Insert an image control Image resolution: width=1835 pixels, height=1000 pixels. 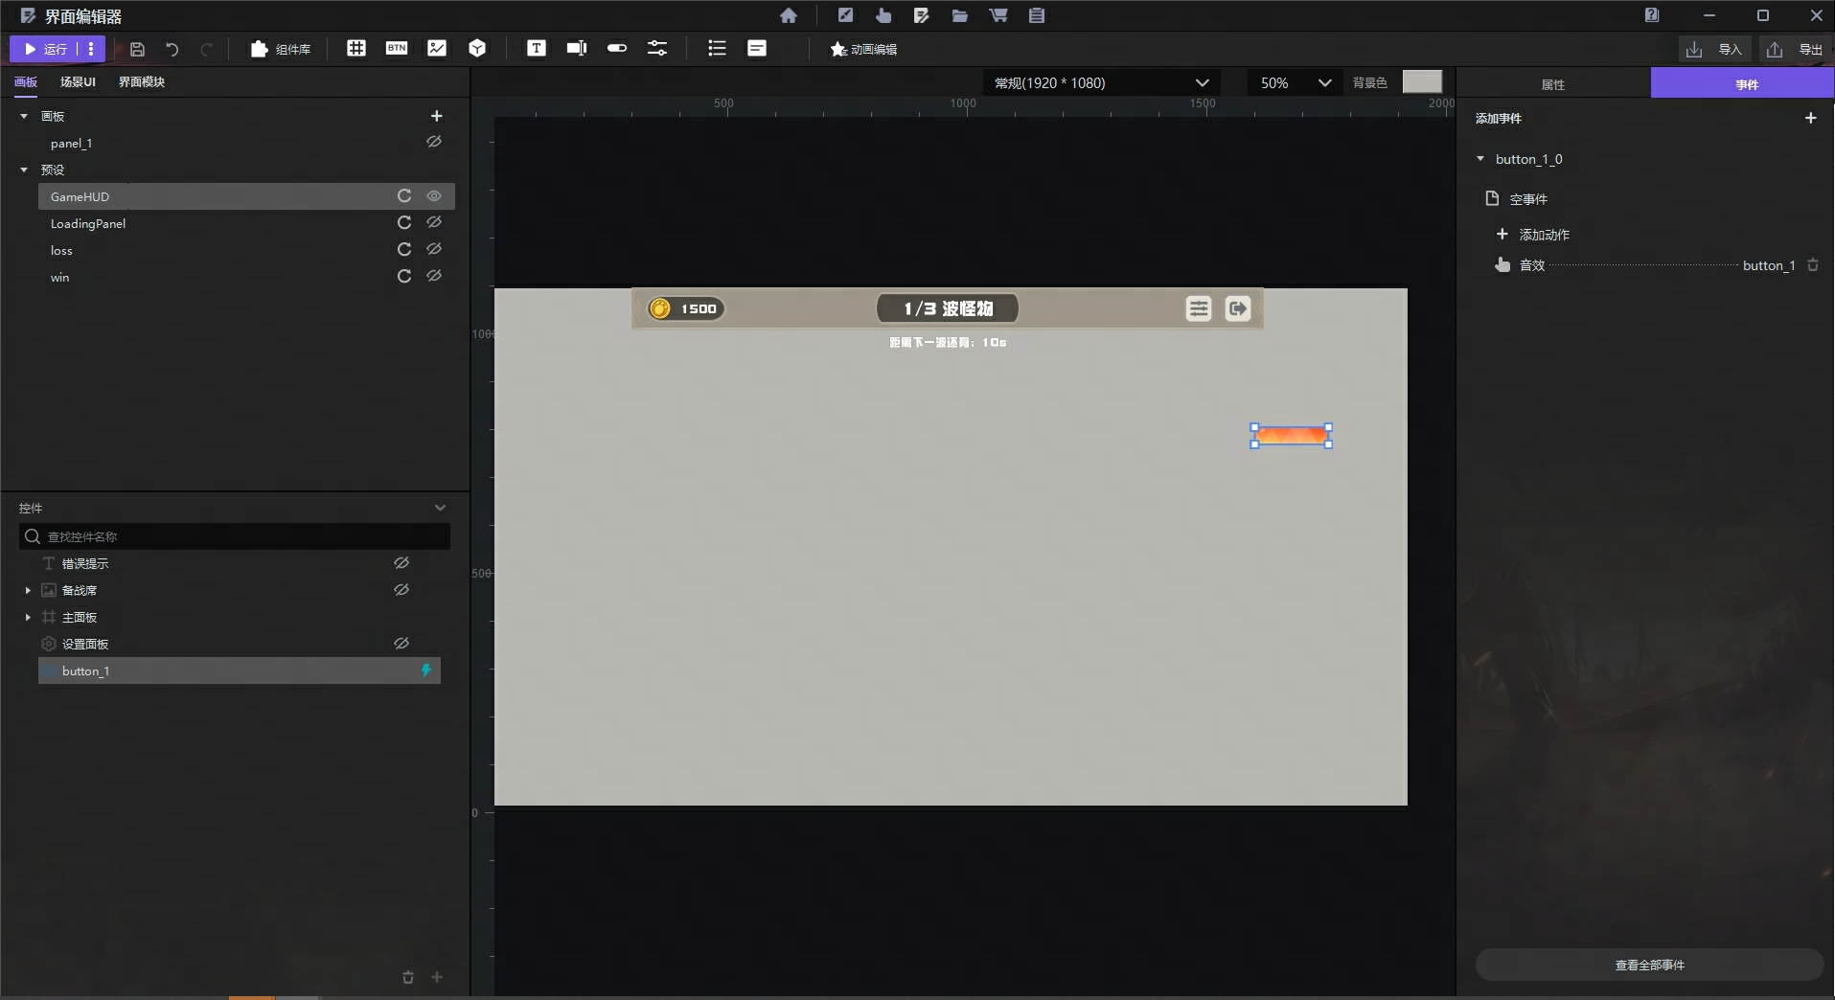[x=437, y=48]
